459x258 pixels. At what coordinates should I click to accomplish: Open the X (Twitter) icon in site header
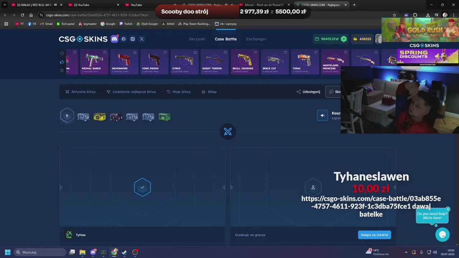coord(142,39)
